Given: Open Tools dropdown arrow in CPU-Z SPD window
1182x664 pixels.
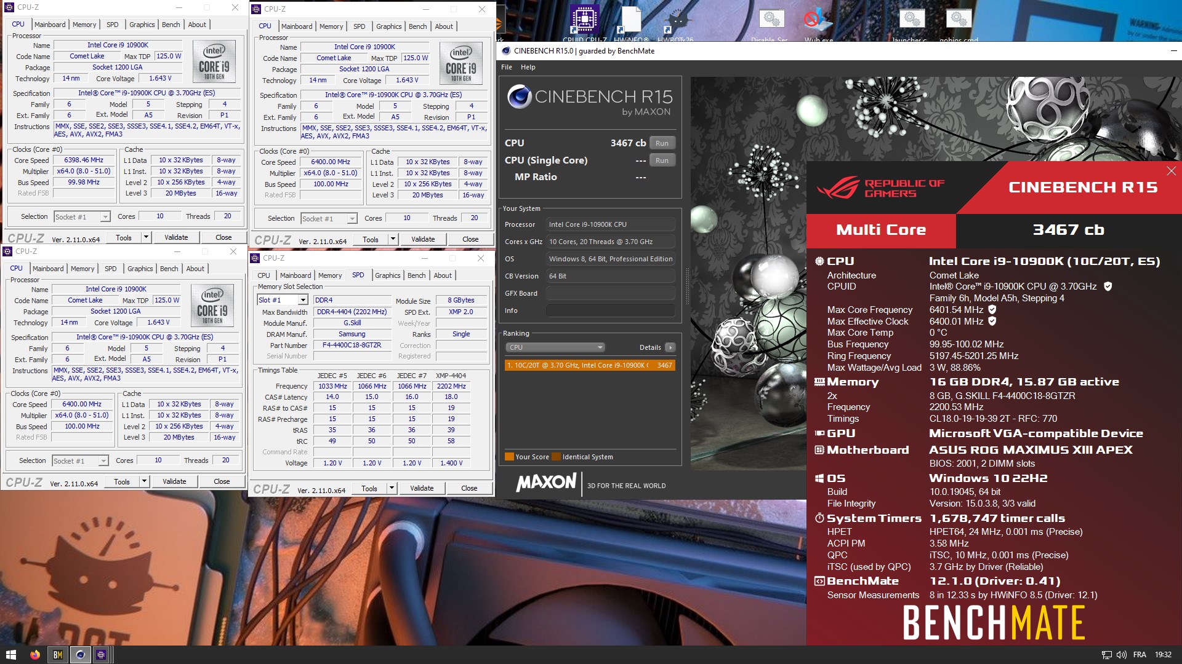Looking at the screenshot, I should point(391,488).
